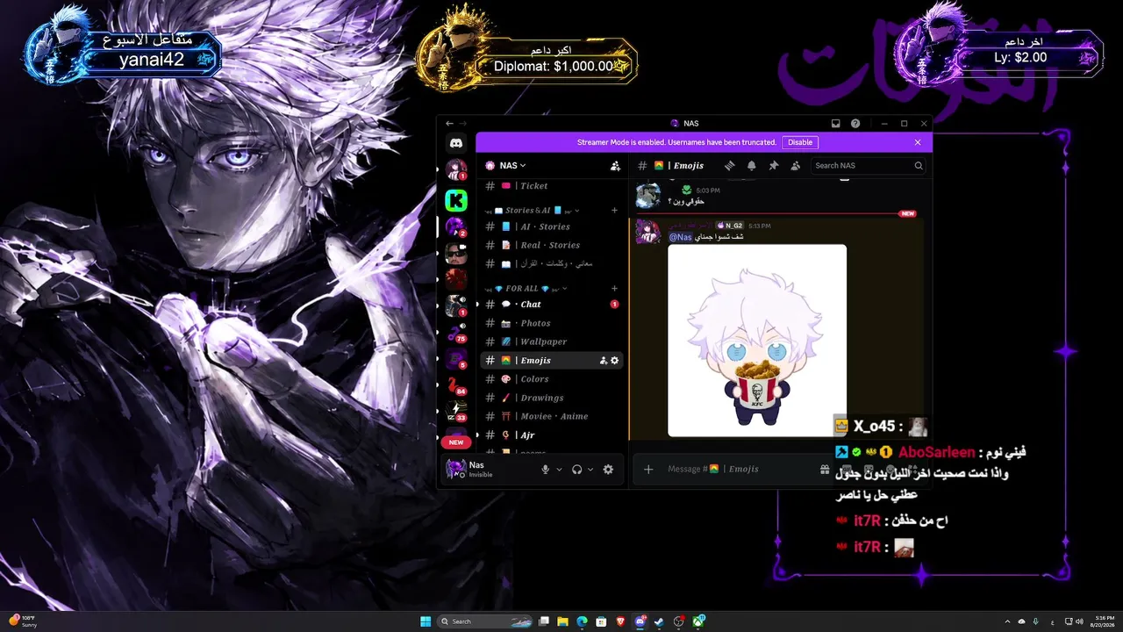Open Brave browser from the taskbar

click(x=620, y=621)
